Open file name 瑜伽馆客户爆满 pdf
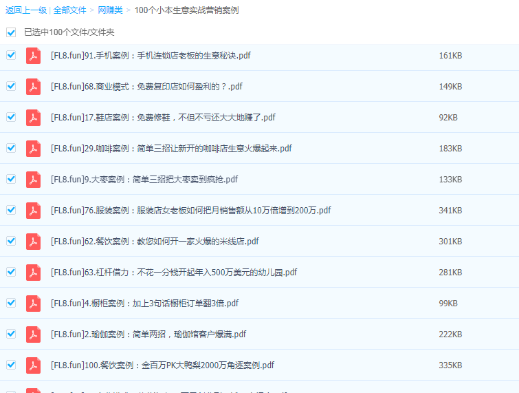This screenshot has height=393, width=519. [x=148, y=334]
